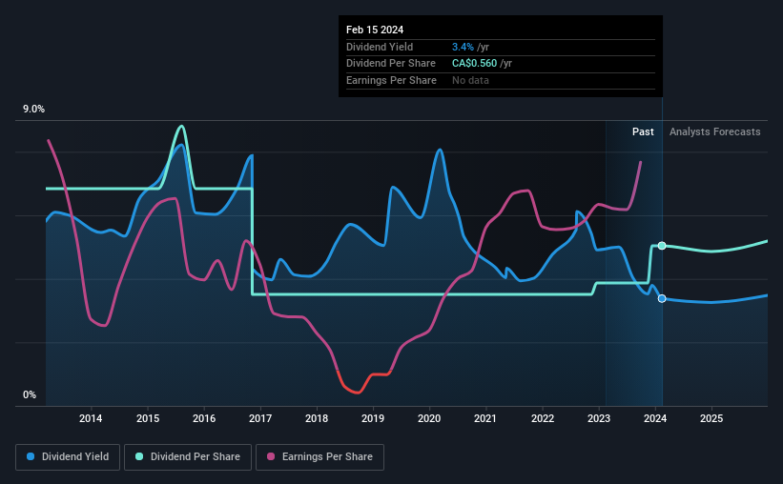Toggle the Dividend Per Share legend button
The height and width of the screenshot is (484, 783).
(188, 457)
